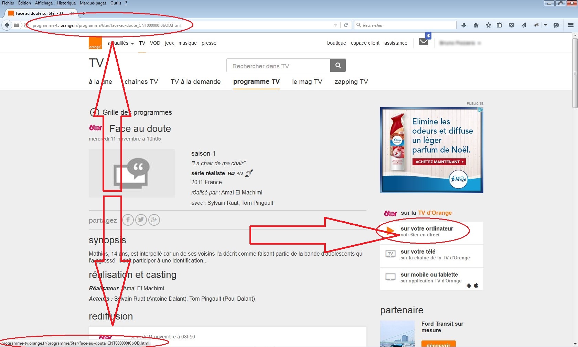Image resolution: width=578 pixels, height=347 pixels.
Task: Watch 6ter live via sur votre ordinateur
Action: click(x=427, y=231)
